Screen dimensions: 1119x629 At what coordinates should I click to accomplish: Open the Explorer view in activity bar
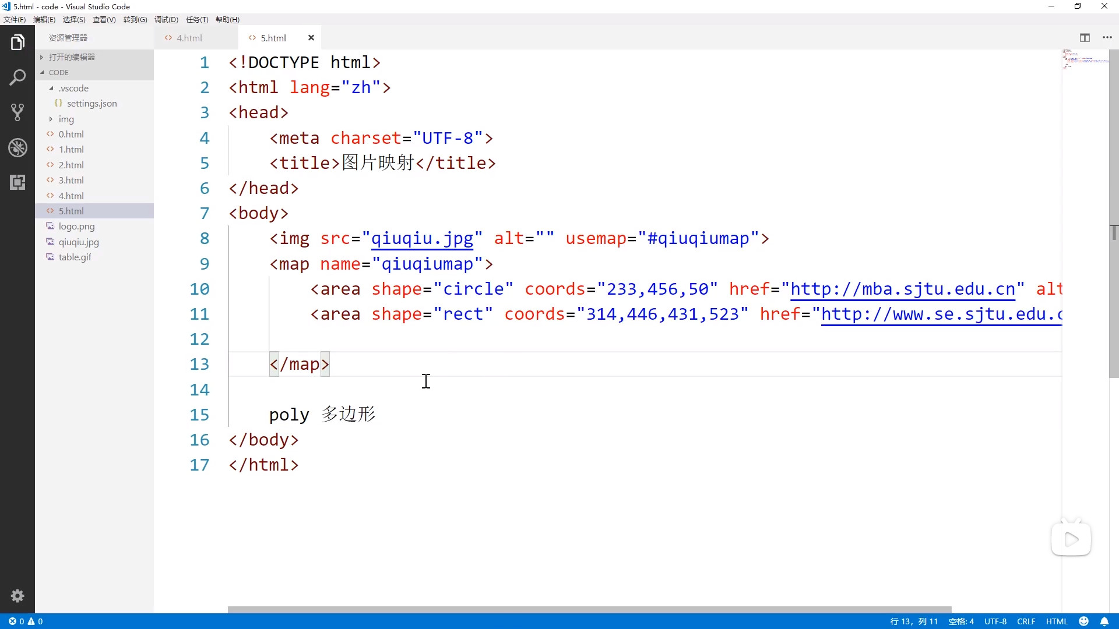pos(17,43)
